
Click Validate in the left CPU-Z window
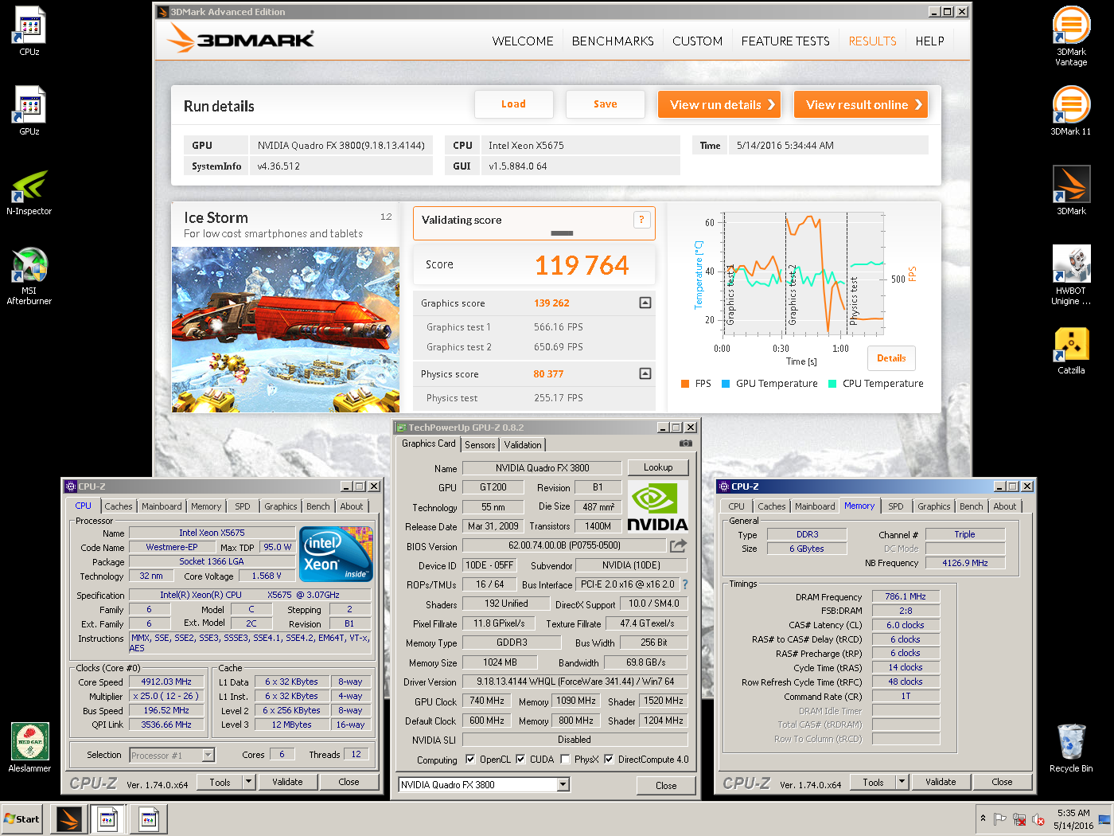(x=287, y=782)
